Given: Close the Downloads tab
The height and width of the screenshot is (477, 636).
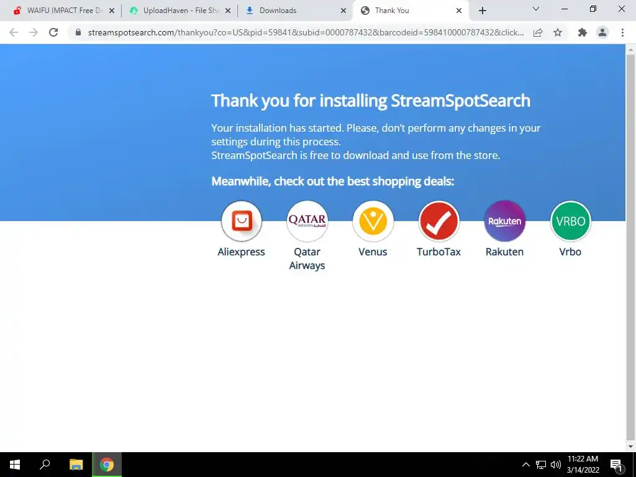Looking at the screenshot, I should tap(343, 11).
